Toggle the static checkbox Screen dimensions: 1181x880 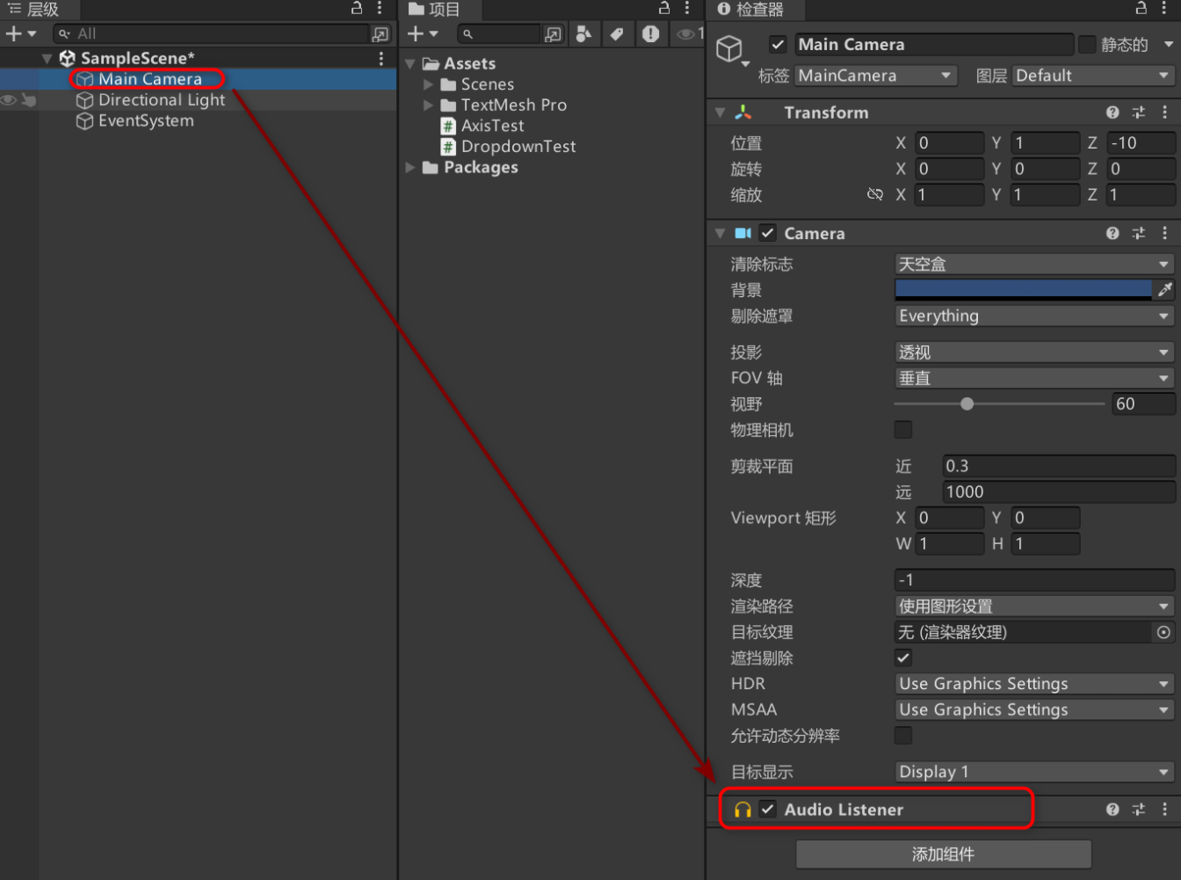(x=1087, y=44)
